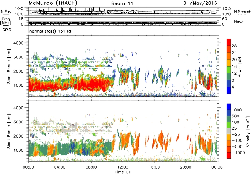Image resolution: width=251 pixels, height=174 pixels.
Task: Pick the red bottom velocity colorbar segment
Action: click(x=229, y=155)
